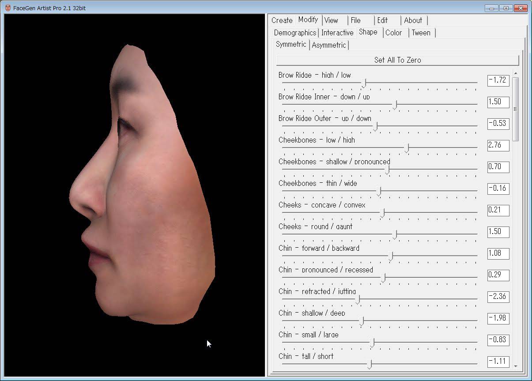532x381 pixels.
Task: Click the Cheeks round/gaunt slider handle
Action: [x=395, y=234]
